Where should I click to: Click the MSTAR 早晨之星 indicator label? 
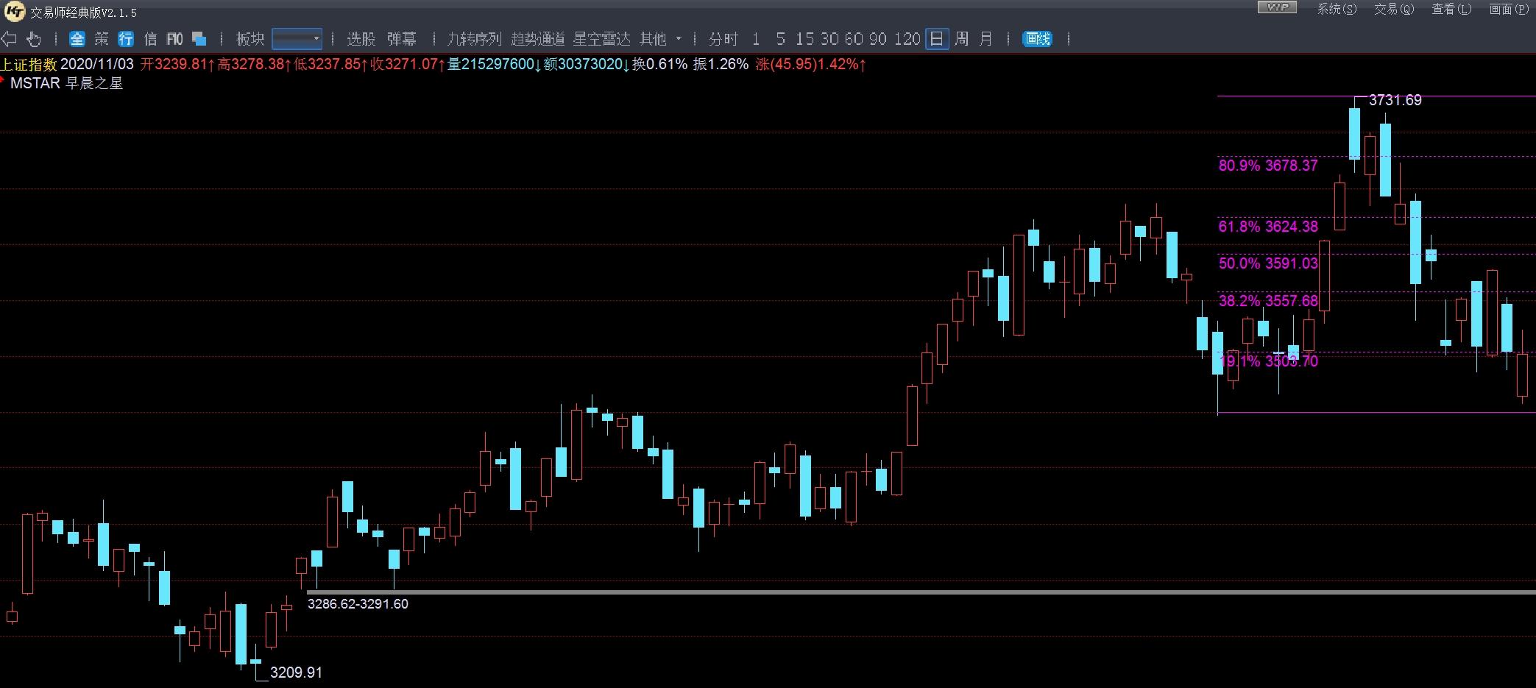click(x=66, y=83)
